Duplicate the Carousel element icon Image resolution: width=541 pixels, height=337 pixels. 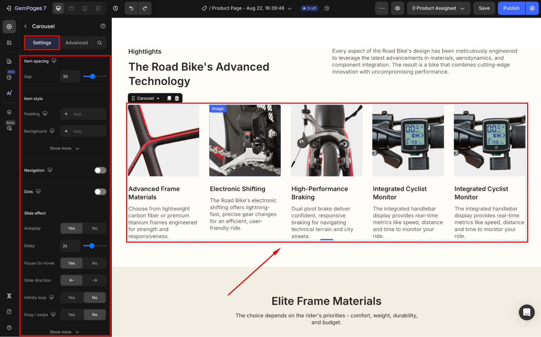(x=169, y=98)
